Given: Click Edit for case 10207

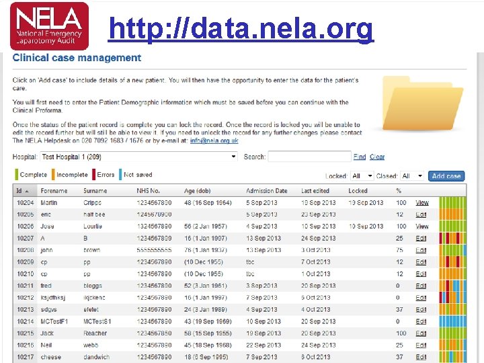Looking at the screenshot, I should pyautogui.click(x=421, y=238).
